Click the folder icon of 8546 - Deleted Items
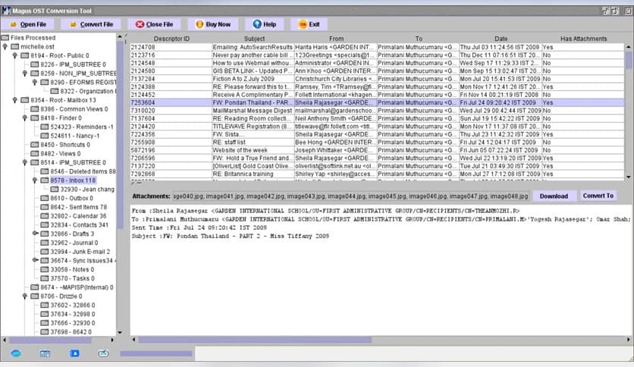Screen dimensions: 634x367 (x=45, y=171)
